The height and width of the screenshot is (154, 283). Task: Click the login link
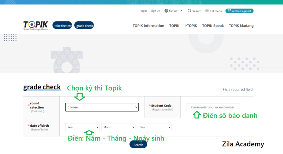click(144, 11)
